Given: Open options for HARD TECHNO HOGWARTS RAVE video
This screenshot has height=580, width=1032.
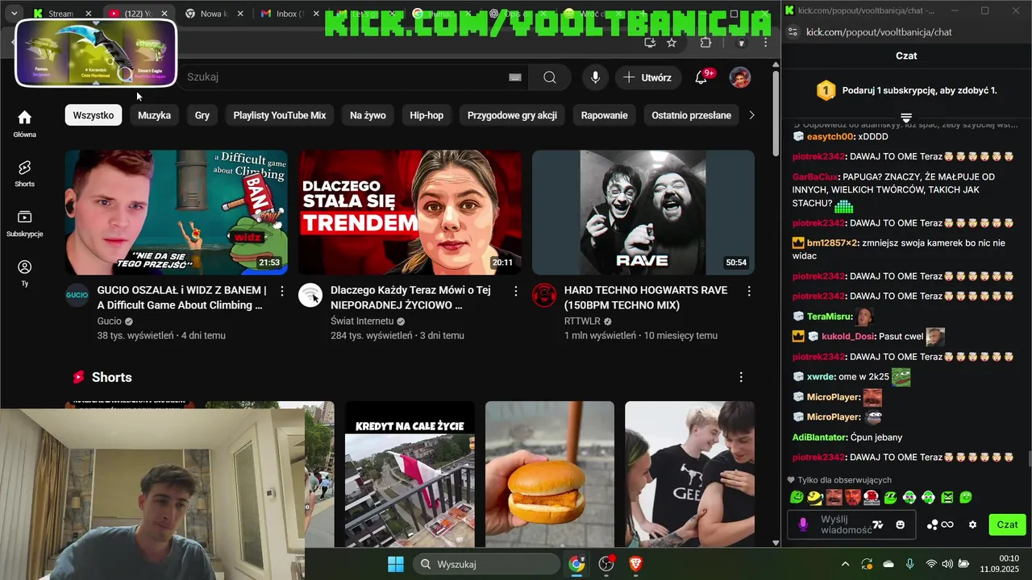Looking at the screenshot, I should pyautogui.click(x=749, y=290).
